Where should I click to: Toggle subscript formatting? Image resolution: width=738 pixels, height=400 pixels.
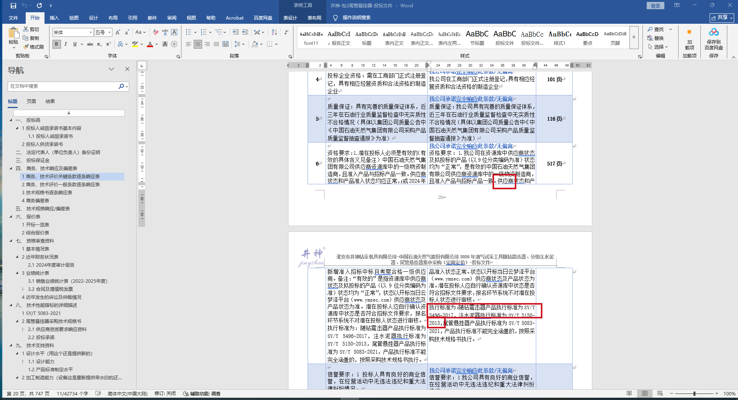click(99, 44)
